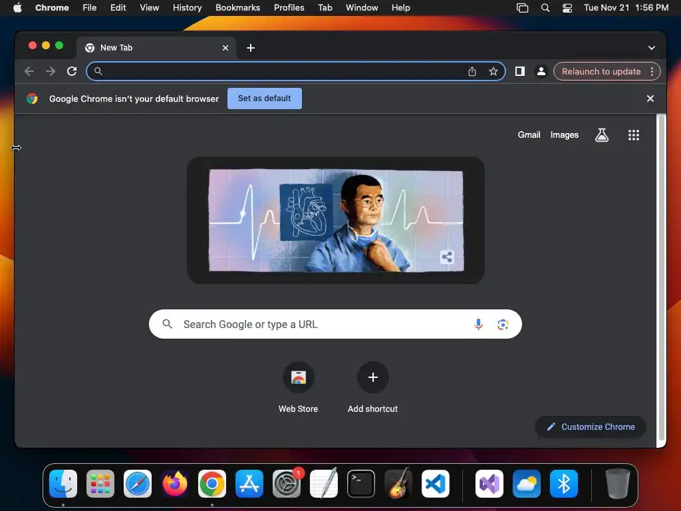Open the History menu

point(187,7)
